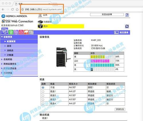Click the refresh status icon
This screenshot has width=143, height=121.
[x=127, y=26]
